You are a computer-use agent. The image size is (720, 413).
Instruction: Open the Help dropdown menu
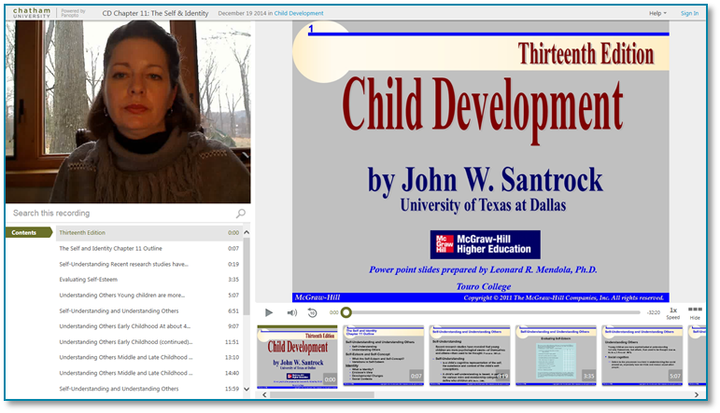pos(657,13)
